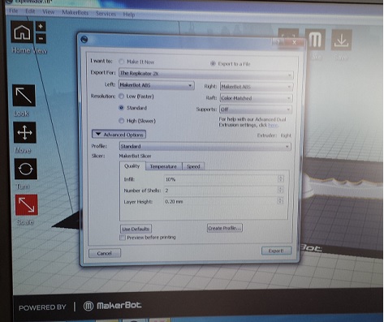Viewport: 384px width, 322px height.
Task: Collapse the Advanced Options section
Action: 119,135
